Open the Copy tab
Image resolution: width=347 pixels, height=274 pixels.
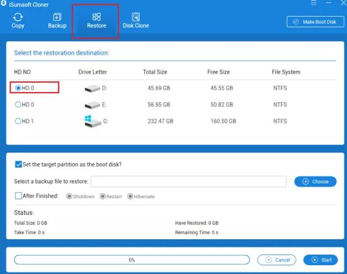point(18,21)
